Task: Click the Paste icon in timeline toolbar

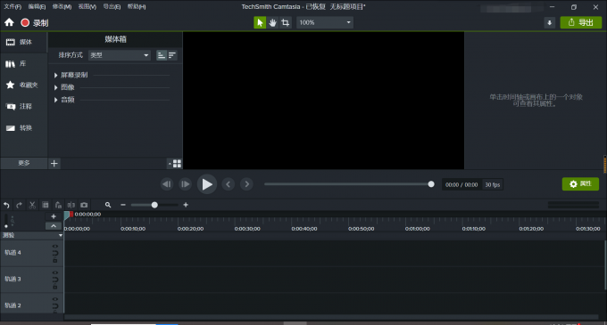Action: (58, 205)
